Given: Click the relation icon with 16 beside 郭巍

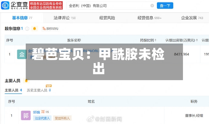Looking at the screenshot, I should (45, 112).
